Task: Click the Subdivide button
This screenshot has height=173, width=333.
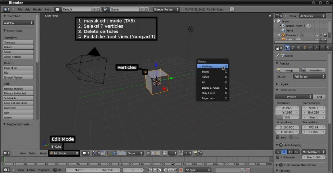Action: 18,98
